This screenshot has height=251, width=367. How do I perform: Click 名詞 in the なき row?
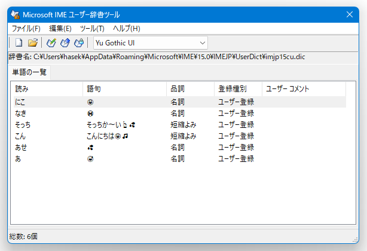coord(177,114)
